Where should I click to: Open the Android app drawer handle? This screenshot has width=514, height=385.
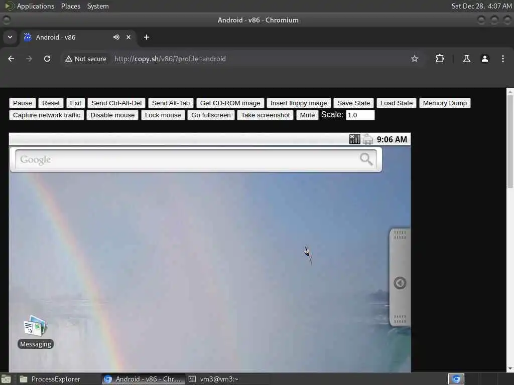click(x=400, y=277)
